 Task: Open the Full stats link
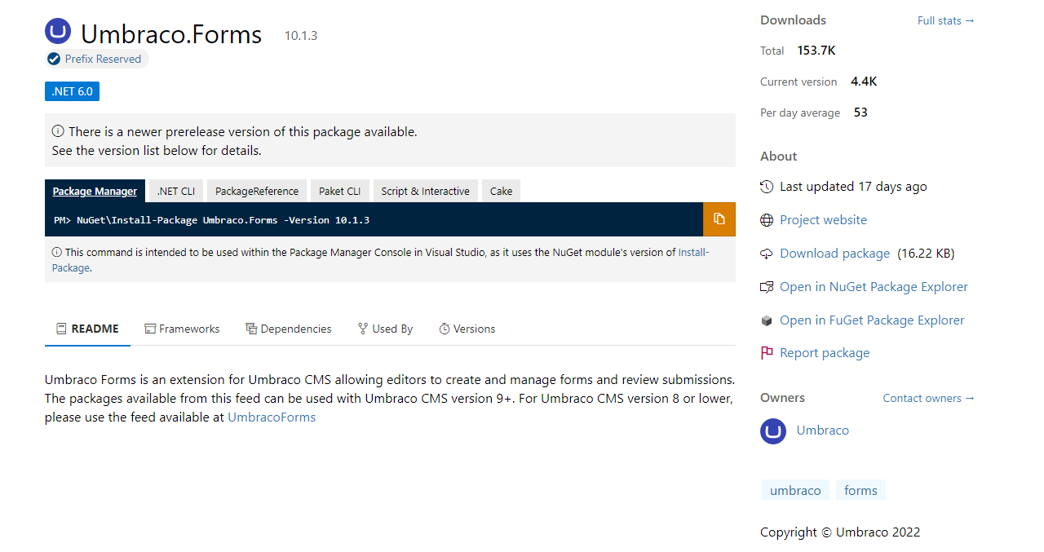pos(946,20)
